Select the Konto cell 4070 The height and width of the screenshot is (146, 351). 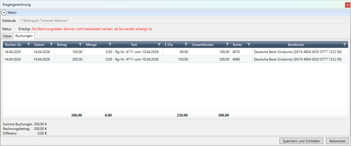242,52
